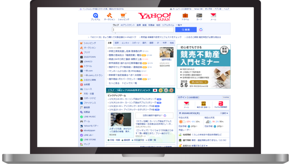Select the 画像 search type

click(x=139, y=25)
